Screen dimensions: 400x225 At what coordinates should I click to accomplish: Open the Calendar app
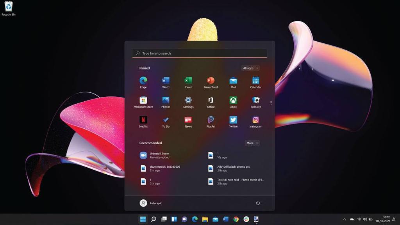255,82
